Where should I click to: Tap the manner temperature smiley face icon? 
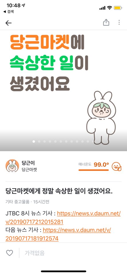click(117, 167)
